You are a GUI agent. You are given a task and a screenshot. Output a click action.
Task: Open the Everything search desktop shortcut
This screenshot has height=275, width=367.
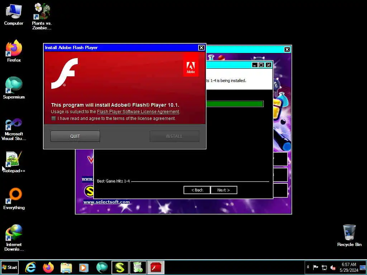click(14, 198)
